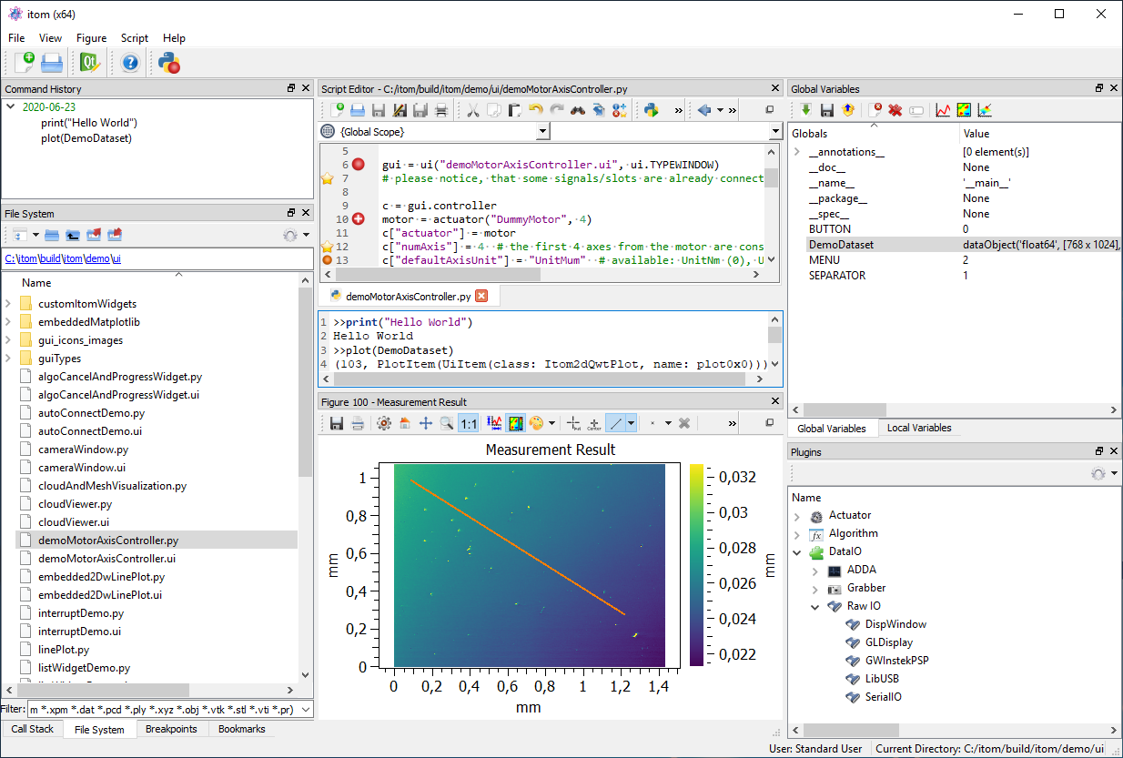The height and width of the screenshot is (758, 1123).
Task: Close the demoMotorAxisController.py editor tab
Action: coord(481,296)
